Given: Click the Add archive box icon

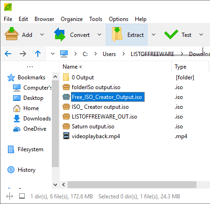Looking at the screenshot, I should click(x=12, y=34).
